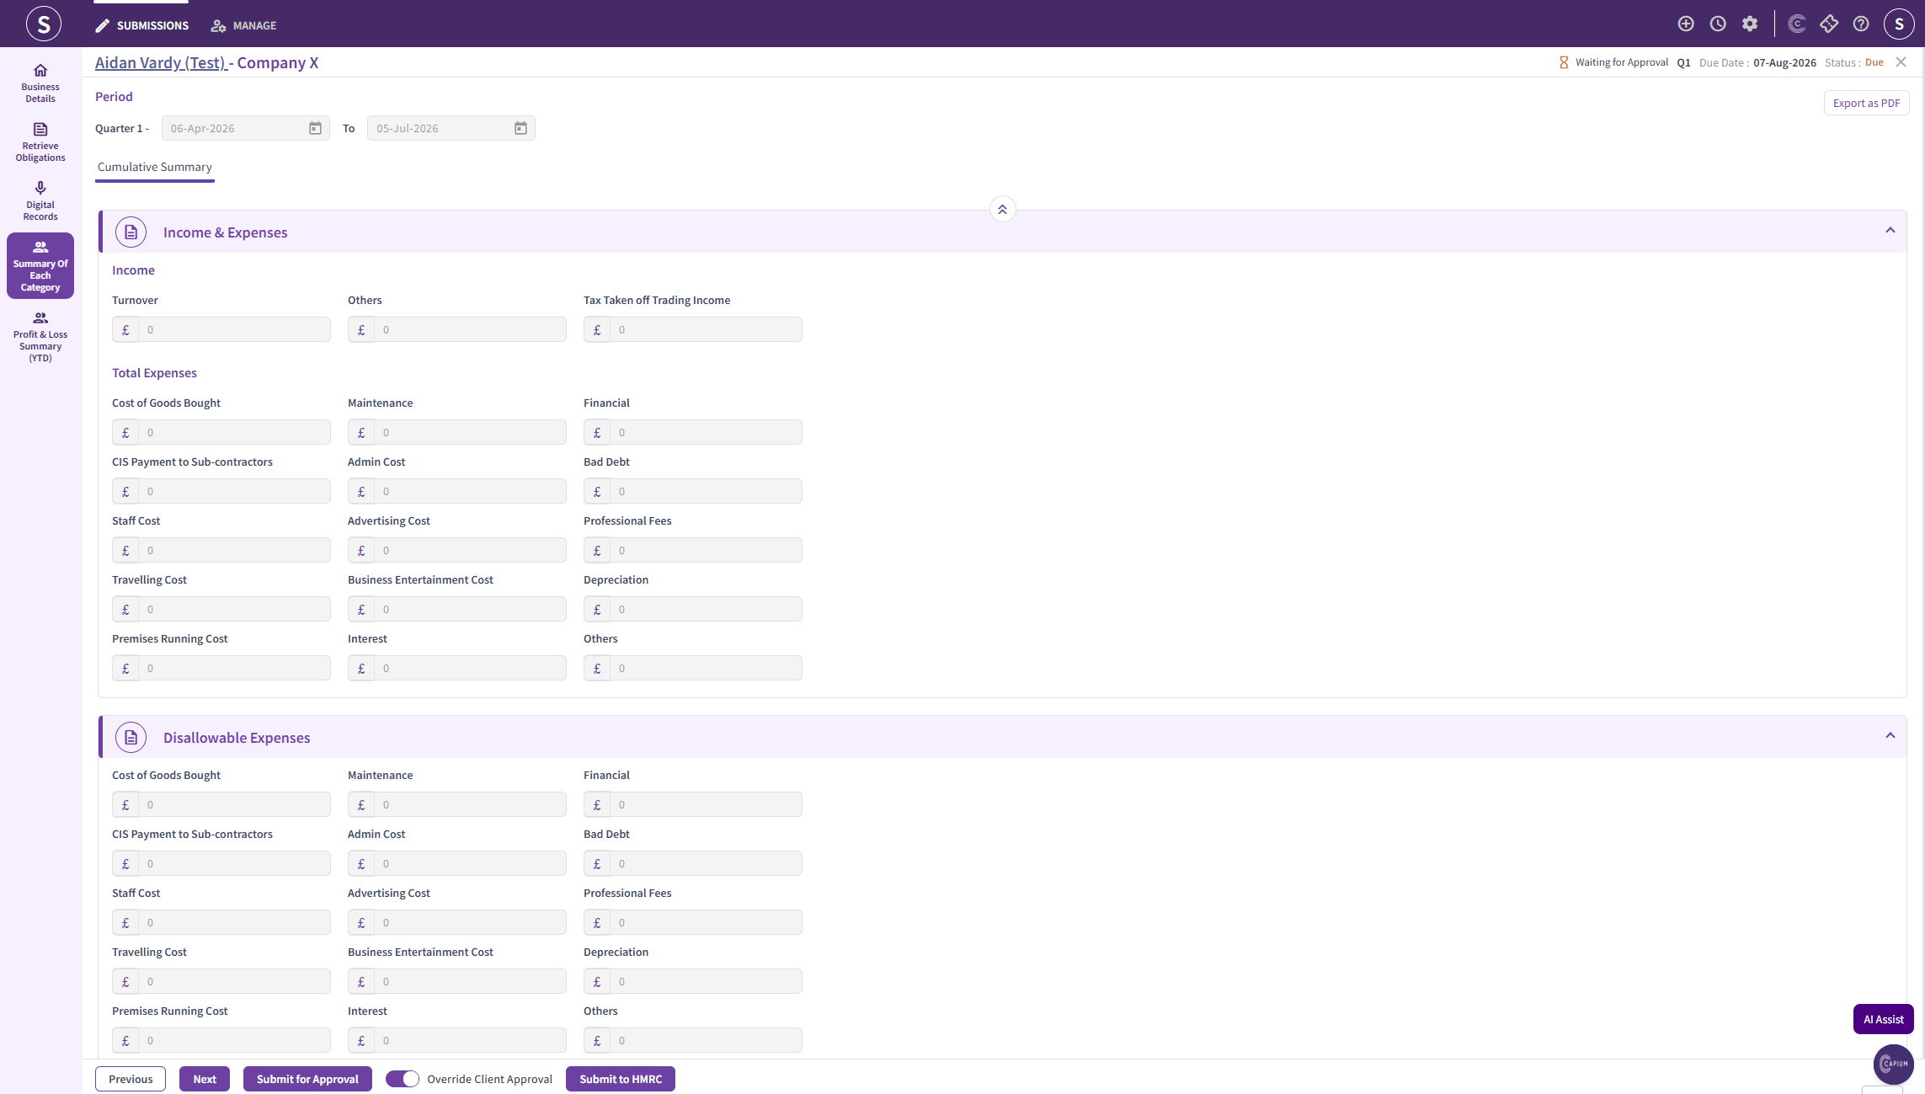Screen dimensions: 1925x1094
Task: Collapse the Disallowable Expenses section
Action: click(1890, 736)
